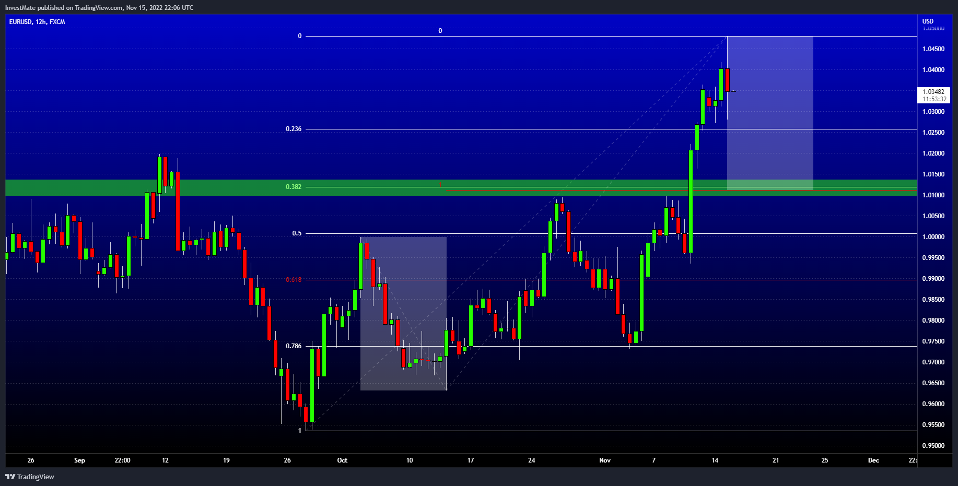The width and height of the screenshot is (958, 486).
Task: Click the 7 date label on the time axis
Action: [x=654, y=460]
